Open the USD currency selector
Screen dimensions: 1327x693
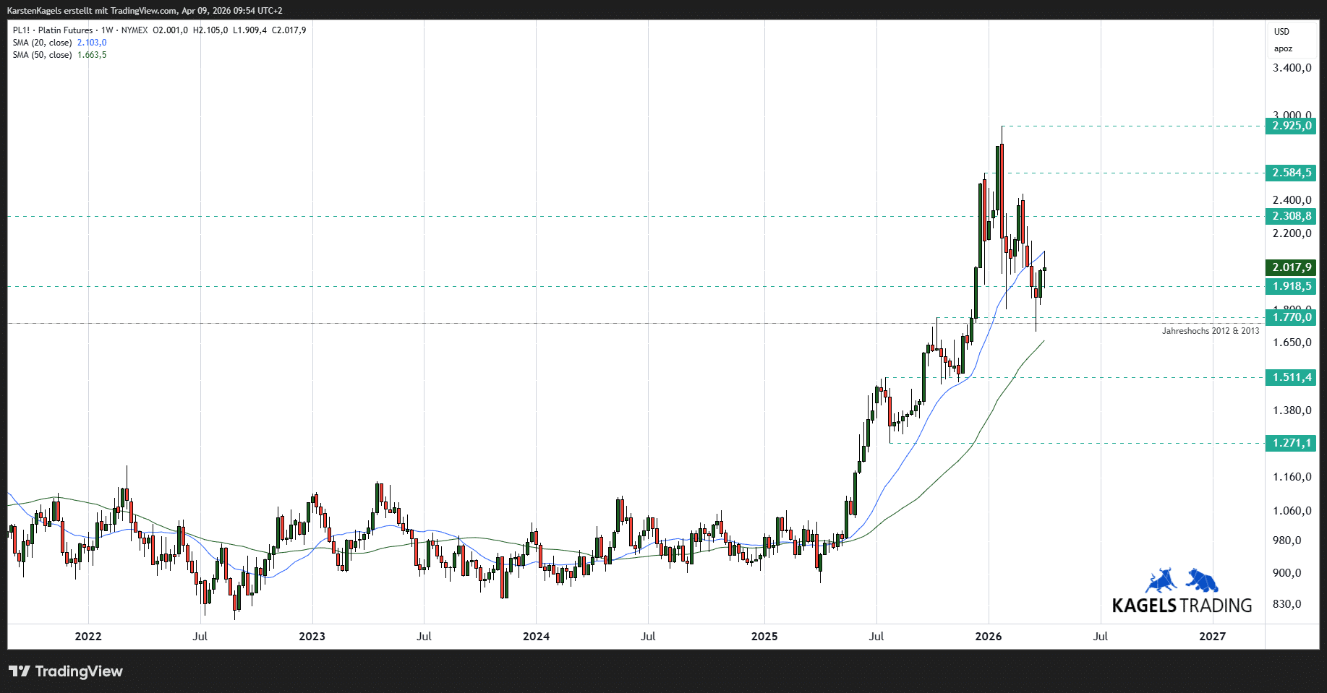coord(1281,32)
